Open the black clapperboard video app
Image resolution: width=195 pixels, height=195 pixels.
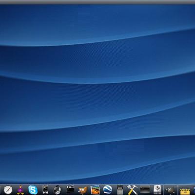coord(70,189)
